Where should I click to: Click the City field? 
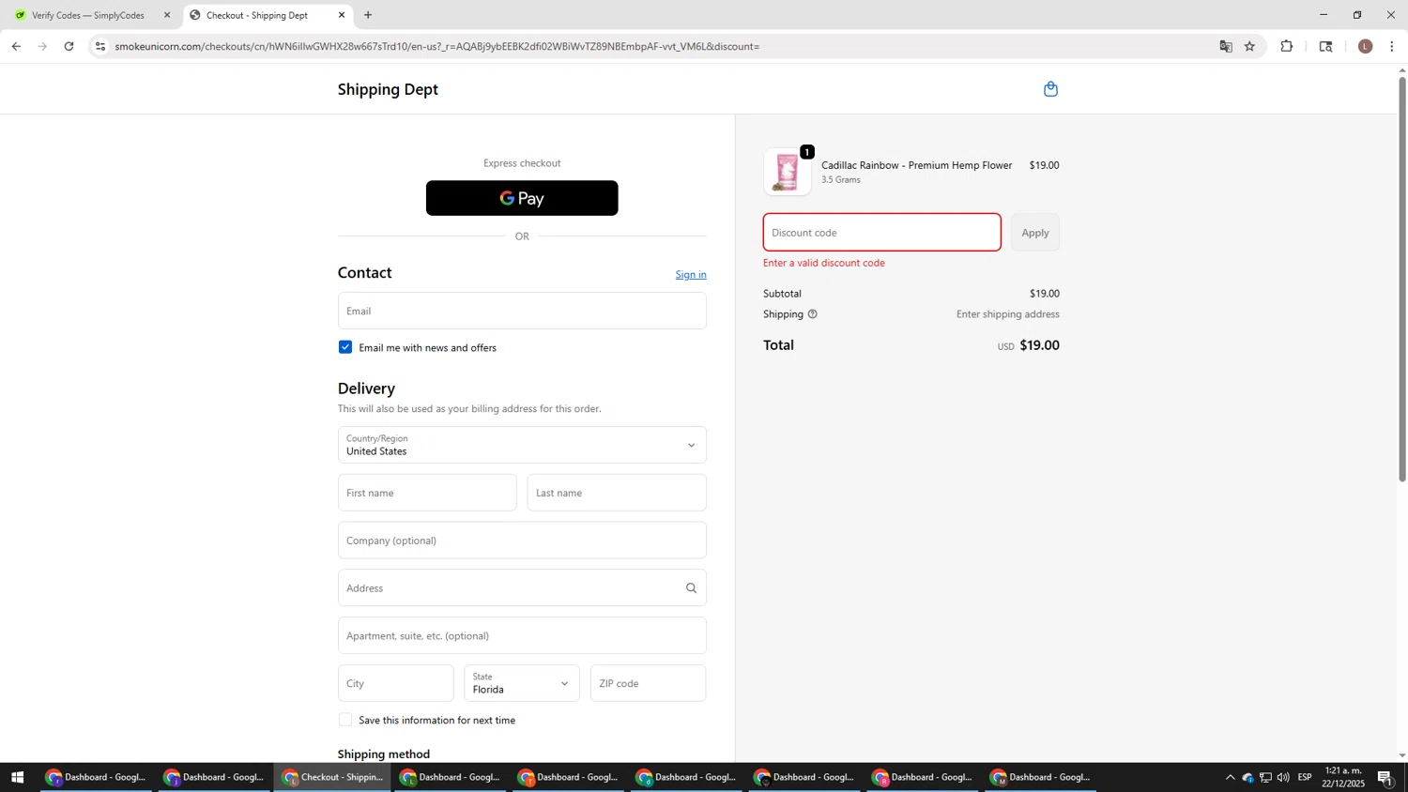point(396,683)
